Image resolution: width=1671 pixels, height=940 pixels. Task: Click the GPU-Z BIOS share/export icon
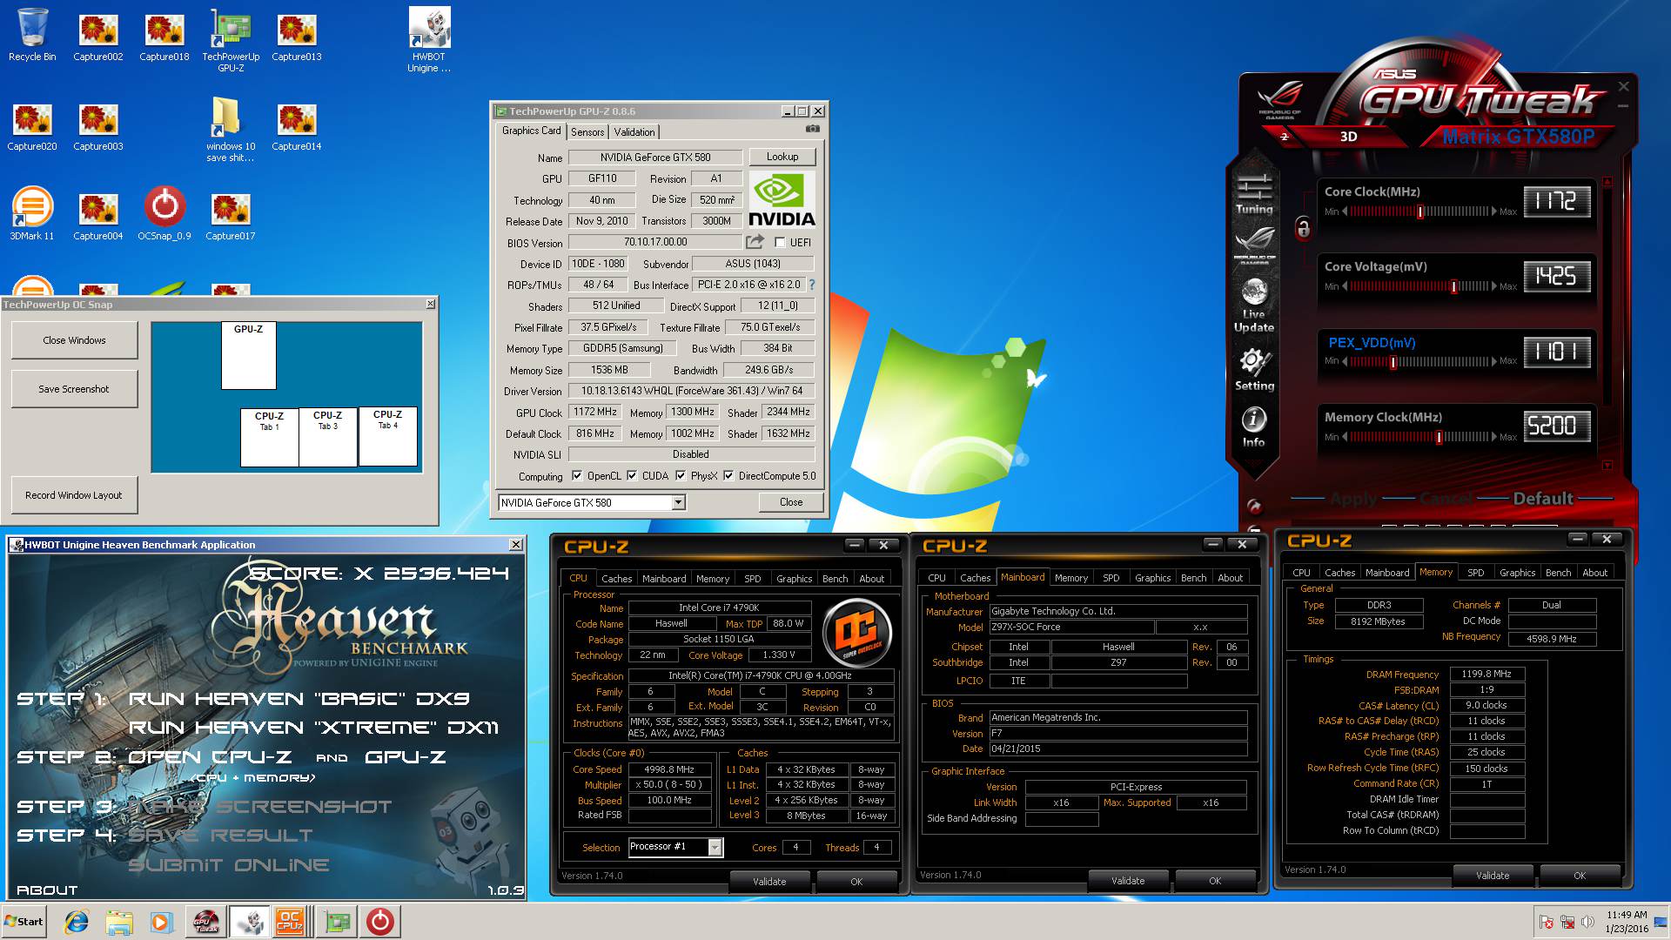[x=755, y=242]
